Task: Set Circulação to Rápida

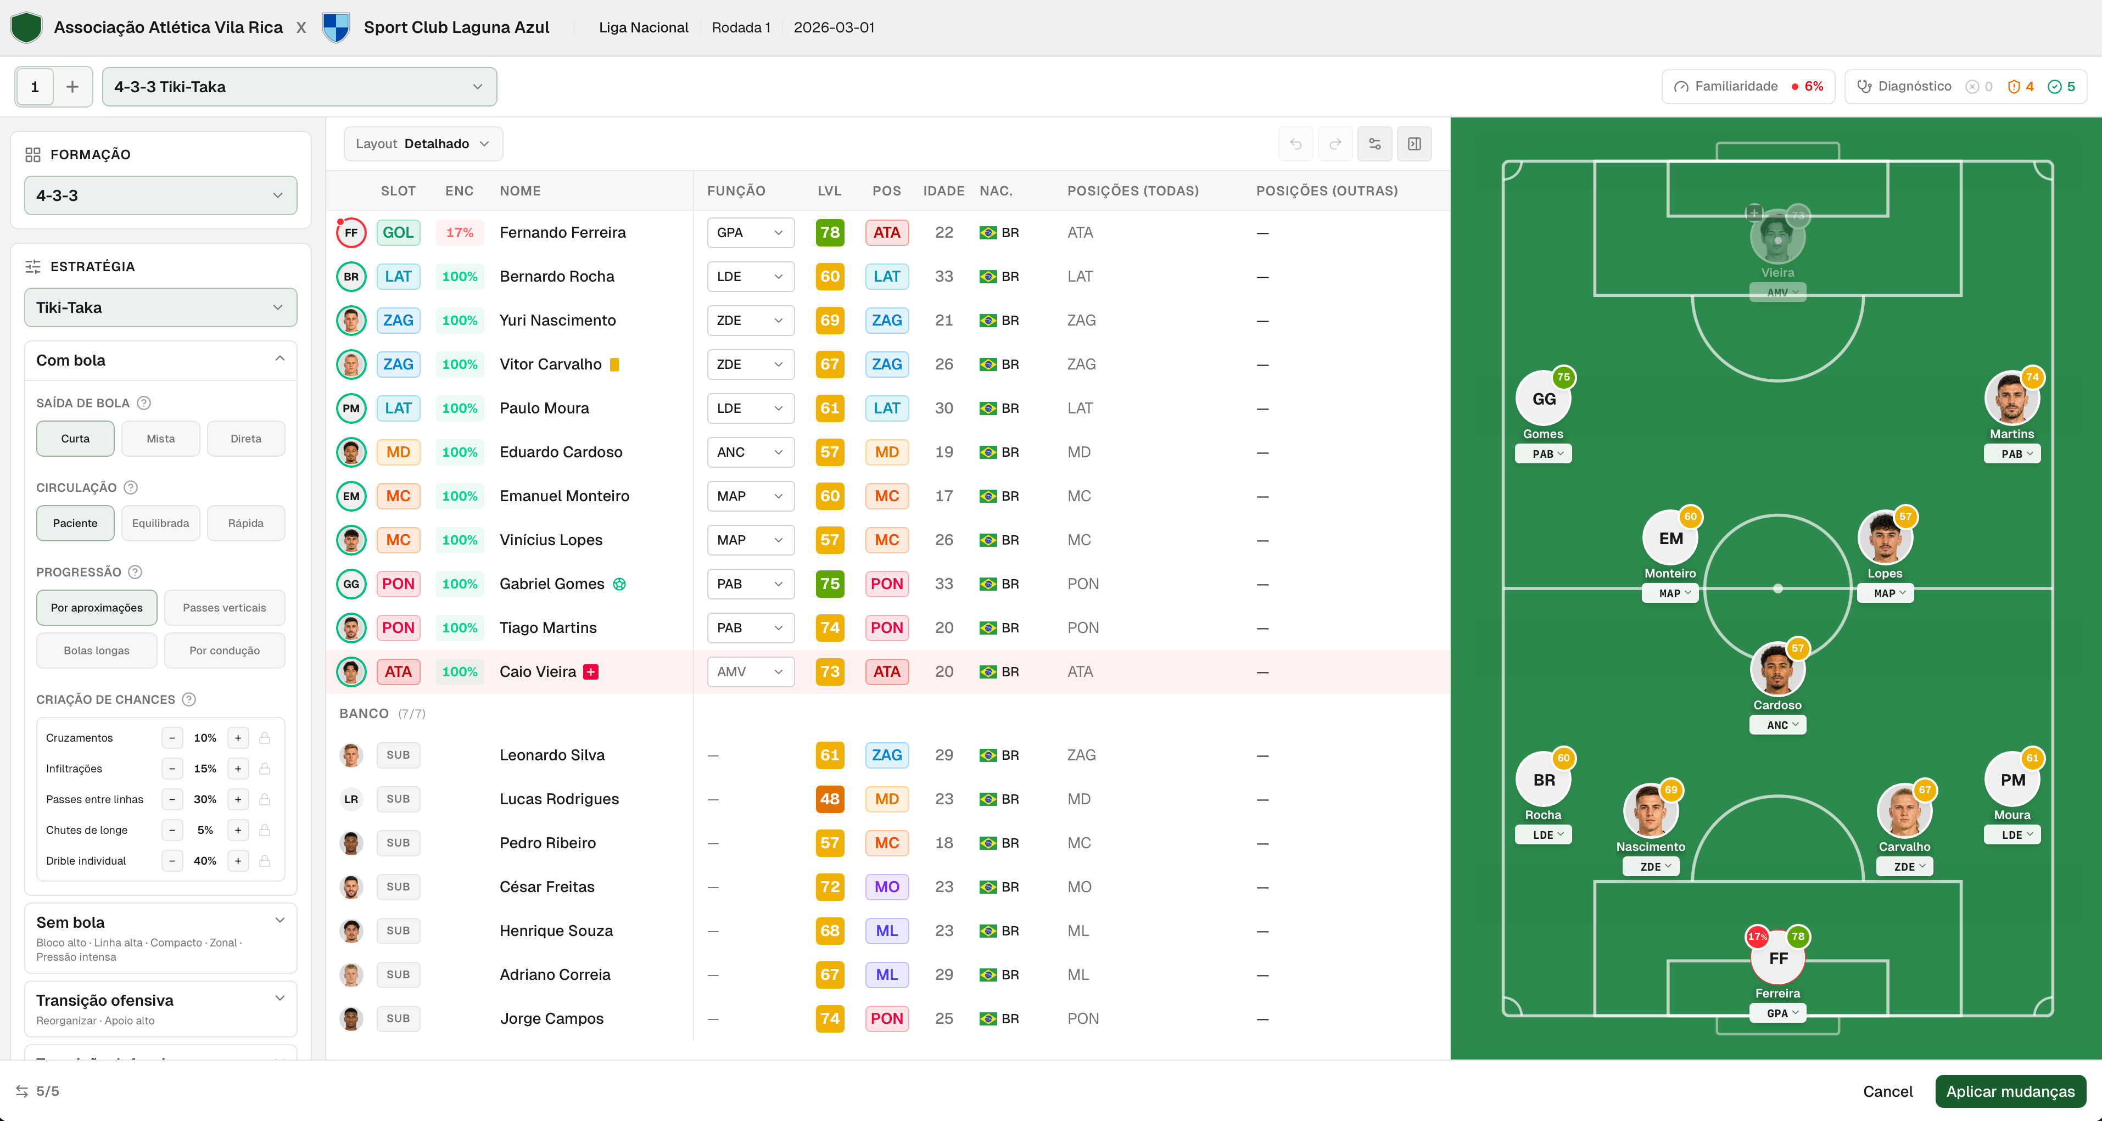Action: click(x=245, y=523)
